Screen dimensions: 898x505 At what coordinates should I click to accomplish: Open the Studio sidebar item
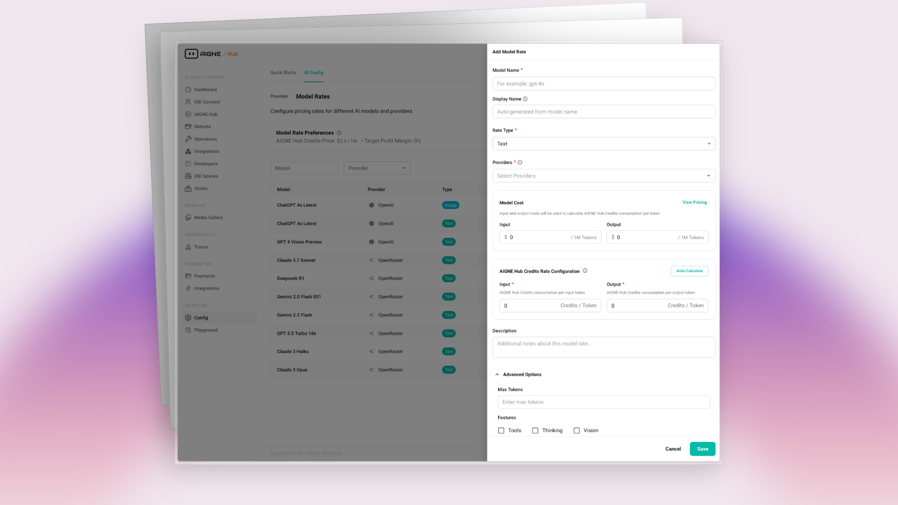coord(201,188)
